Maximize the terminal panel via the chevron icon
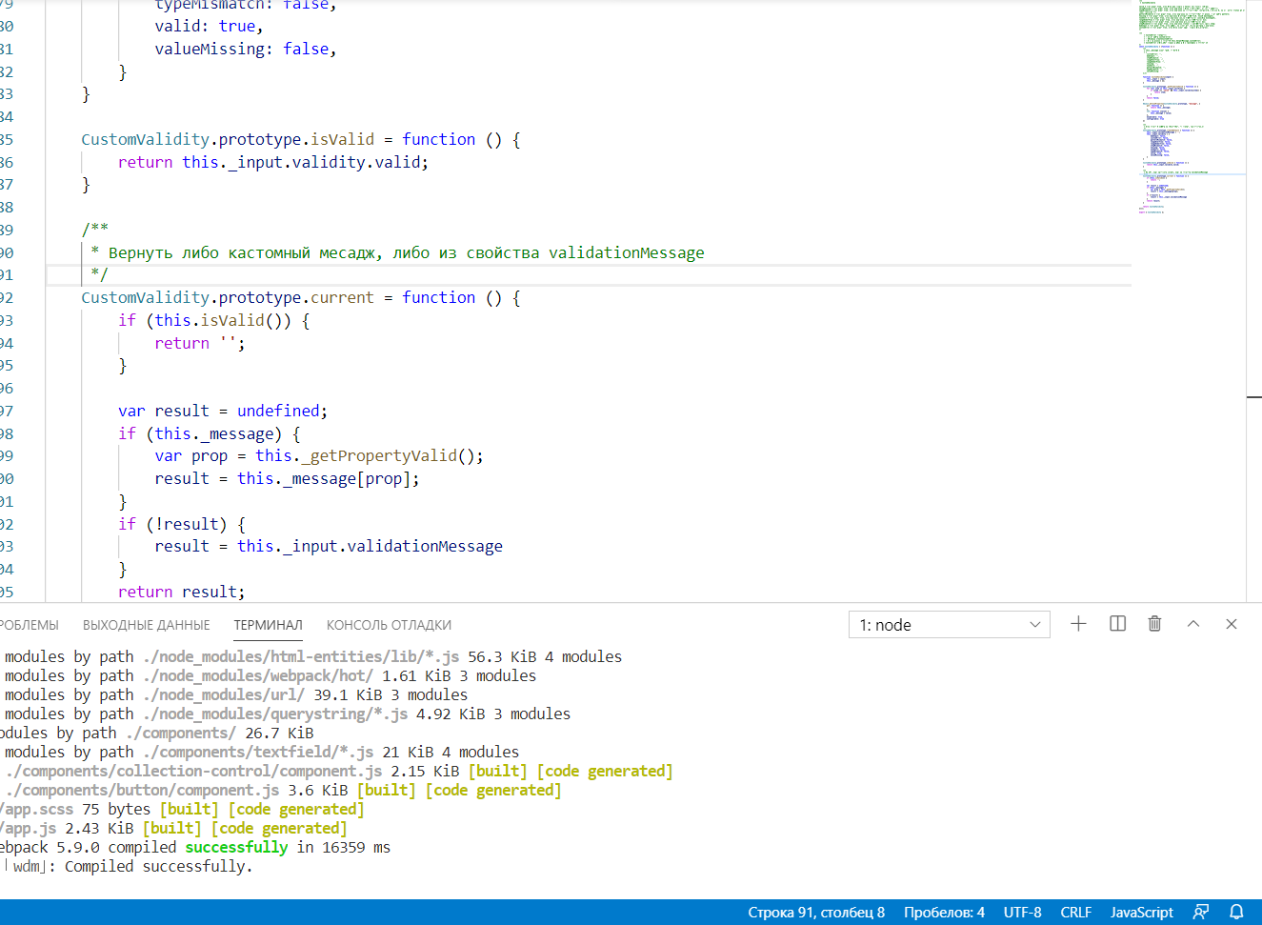This screenshot has width=1262, height=925. pyautogui.click(x=1193, y=624)
